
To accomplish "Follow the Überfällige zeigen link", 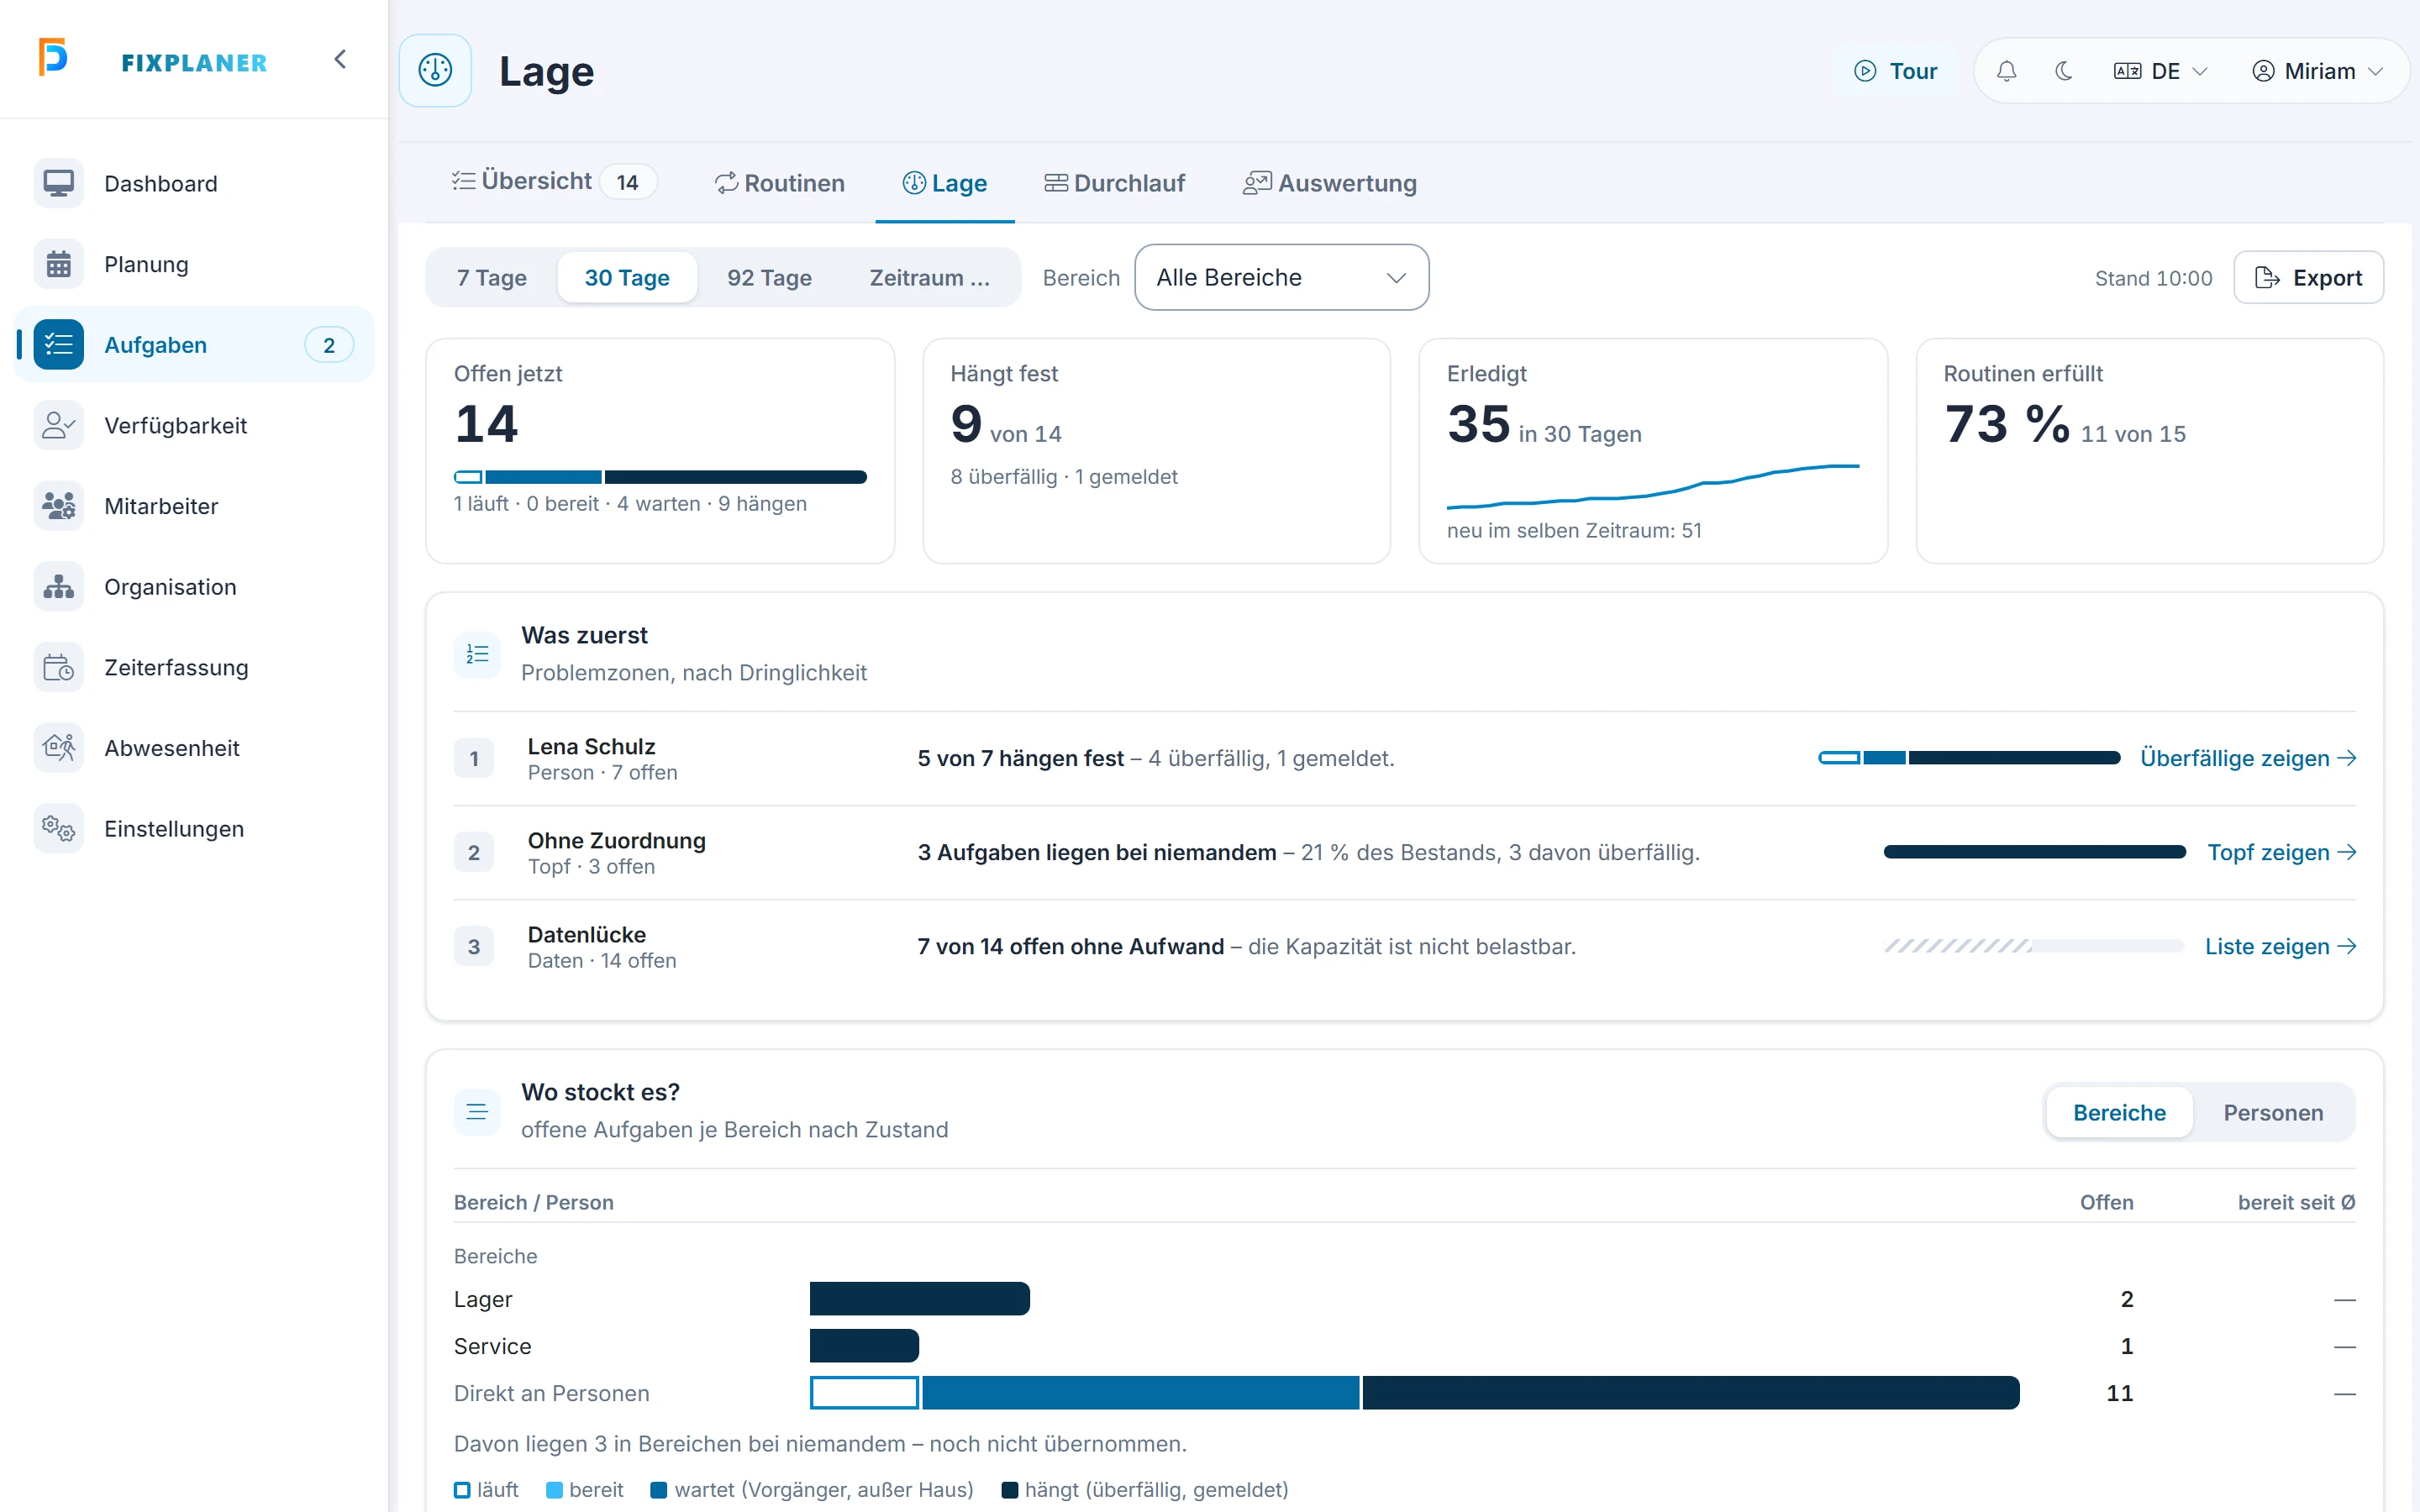I will point(2248,758).
